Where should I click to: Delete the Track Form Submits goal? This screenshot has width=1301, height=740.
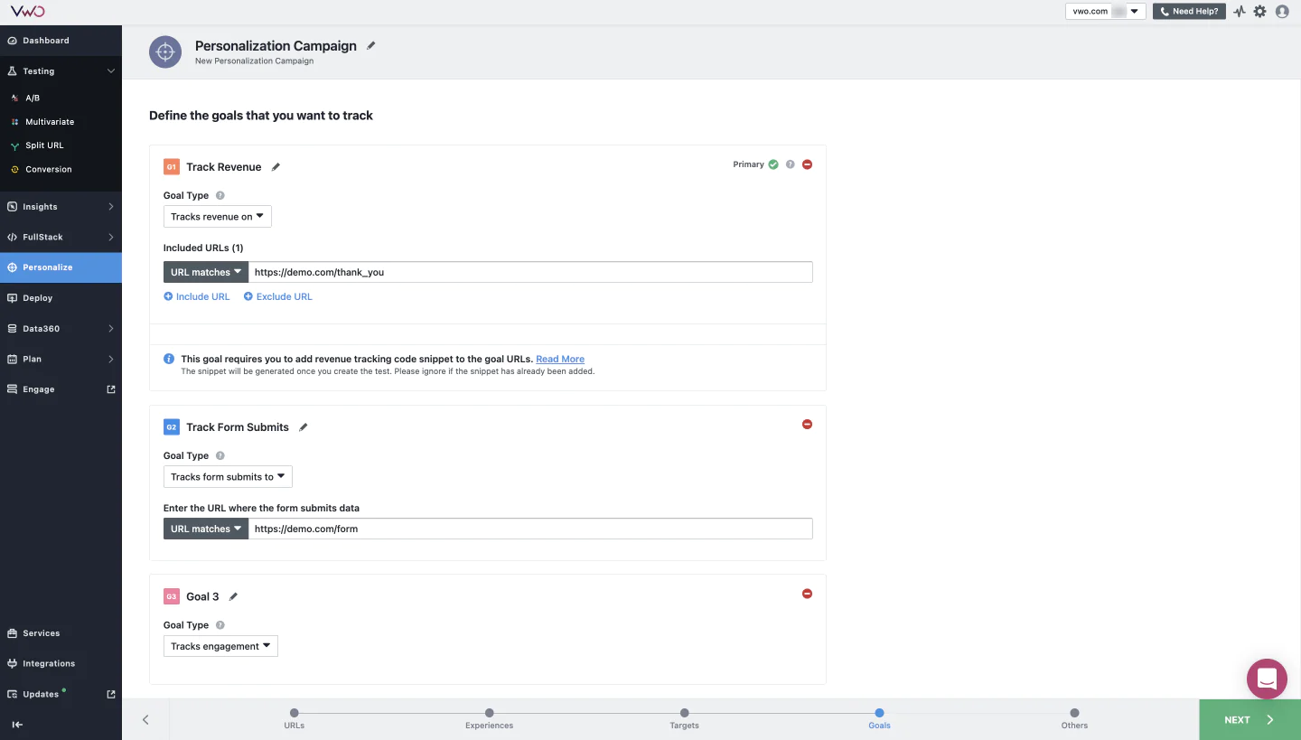(x=808, y=425)
